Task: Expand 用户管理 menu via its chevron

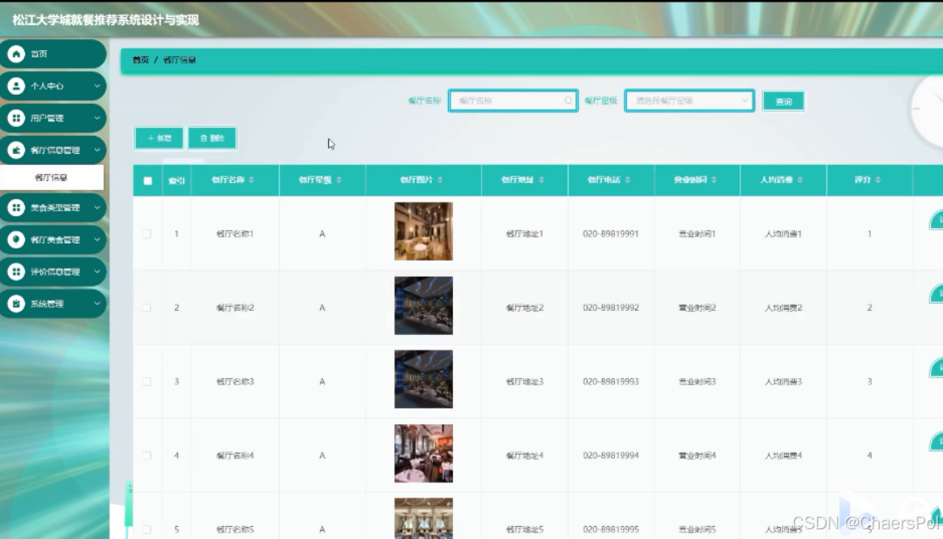Action: (97, 118)
